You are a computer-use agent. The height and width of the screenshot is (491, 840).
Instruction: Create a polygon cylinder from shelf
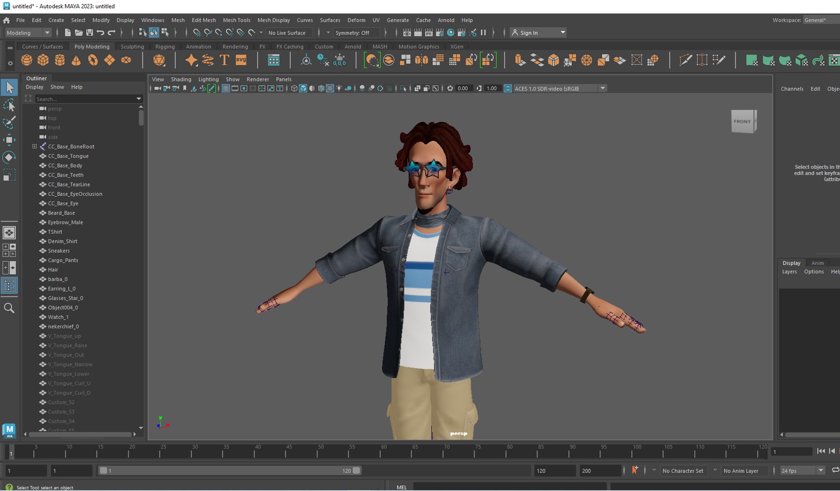point(60,60)
